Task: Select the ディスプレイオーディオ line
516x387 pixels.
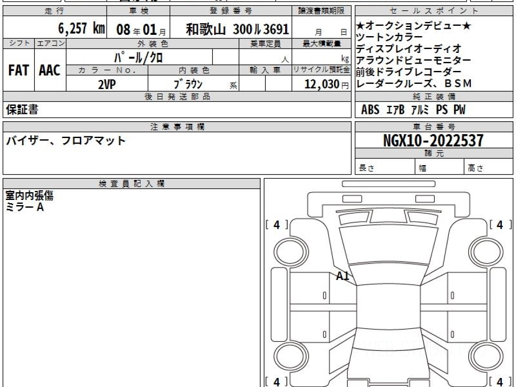Action: [x=409, y=49]
